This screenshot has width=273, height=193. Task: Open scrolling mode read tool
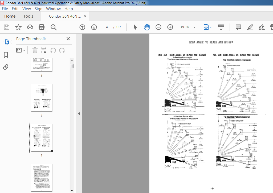221,27
